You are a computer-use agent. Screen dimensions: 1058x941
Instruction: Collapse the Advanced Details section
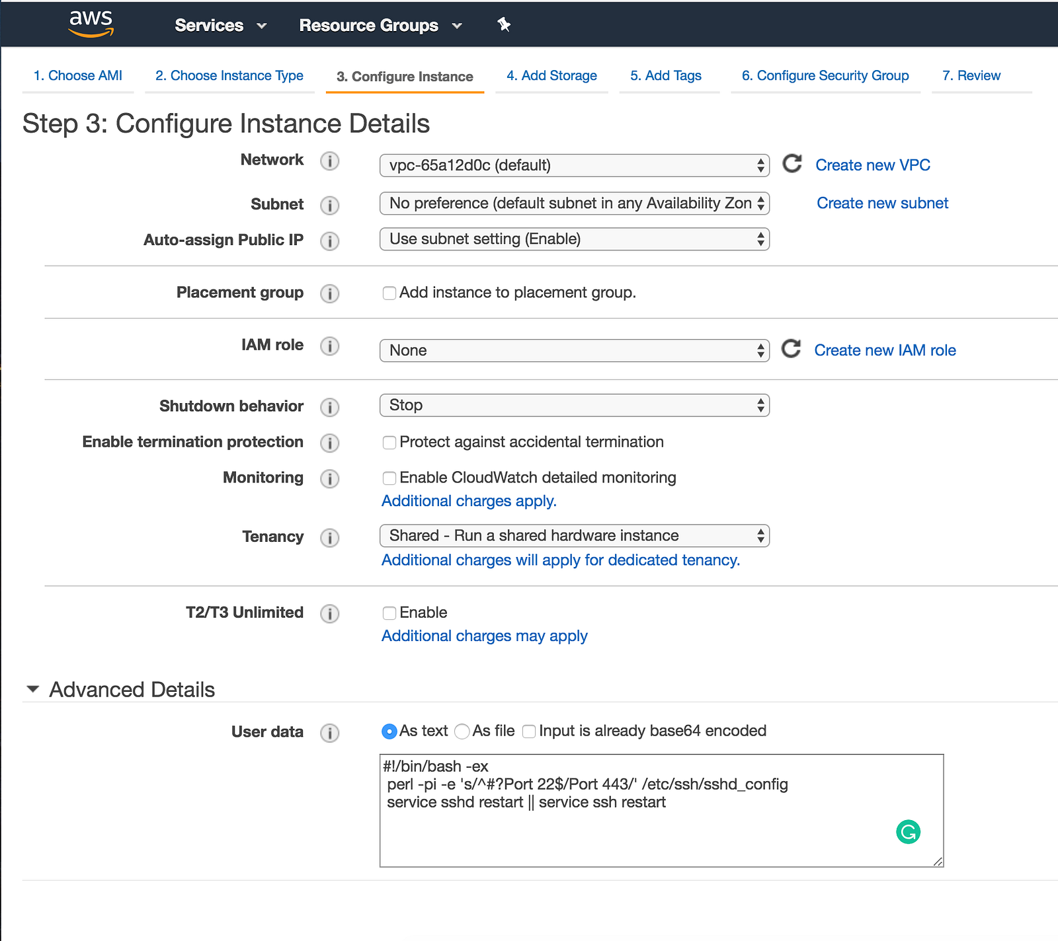coord(32,689)
